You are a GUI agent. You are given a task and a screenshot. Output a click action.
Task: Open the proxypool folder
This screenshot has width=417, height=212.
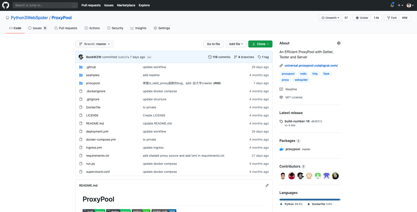coord(93,83)
